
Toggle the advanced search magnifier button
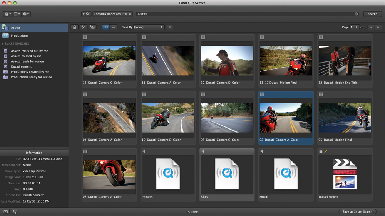coord(86,14)
